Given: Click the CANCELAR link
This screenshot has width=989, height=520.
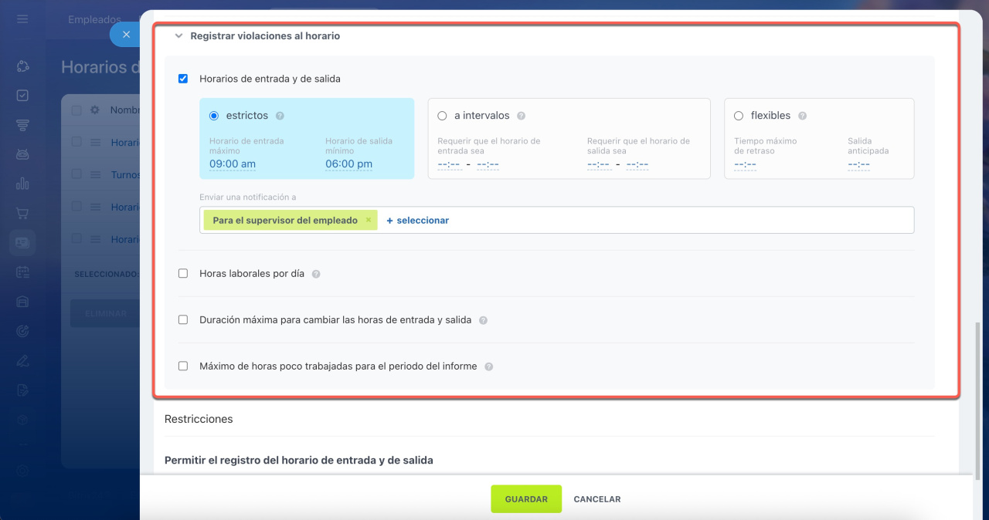Looking at the screenshot, I should click(596, 499).
